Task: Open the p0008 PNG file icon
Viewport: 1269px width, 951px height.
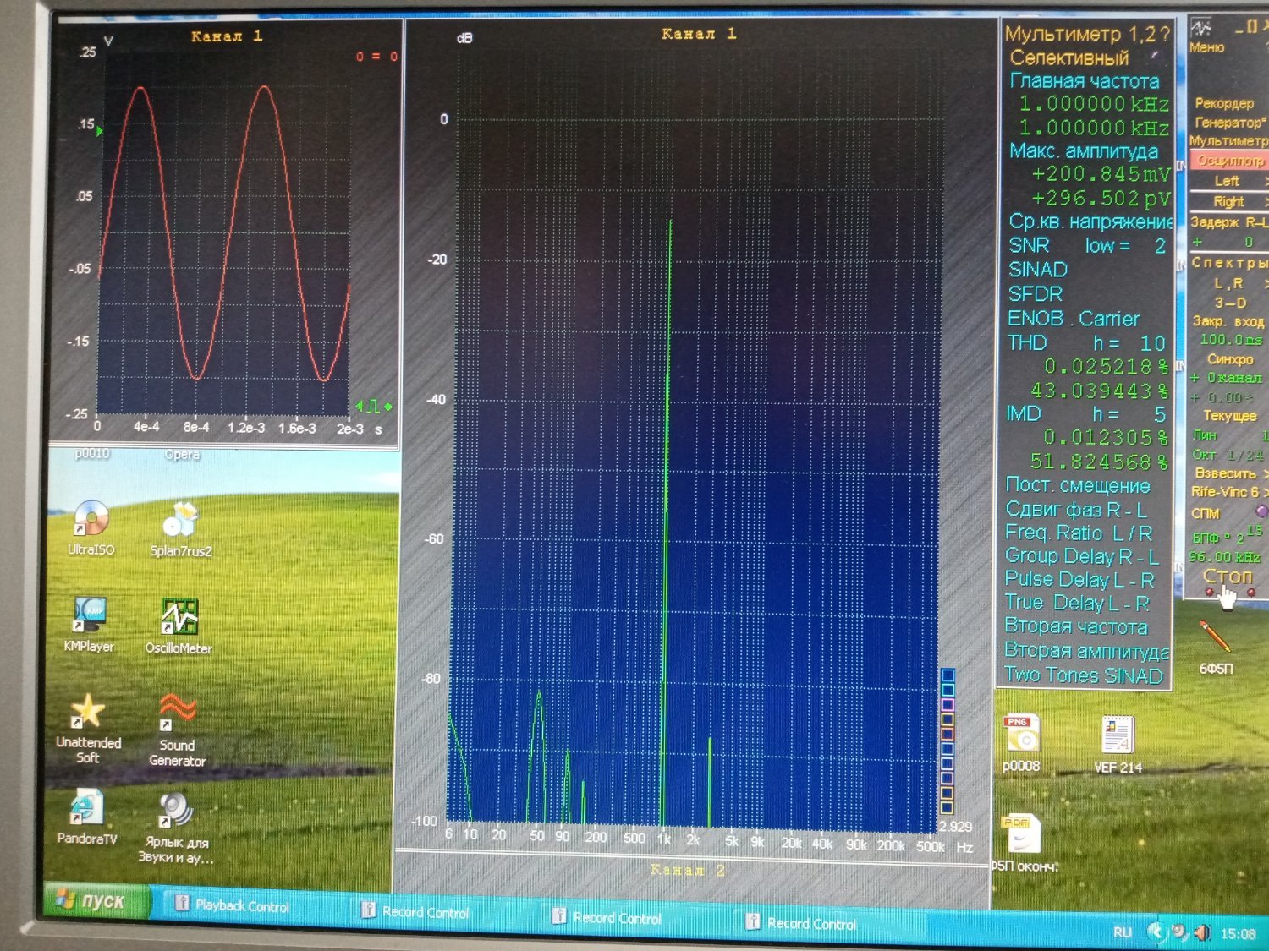Action: coord(1021,735)
